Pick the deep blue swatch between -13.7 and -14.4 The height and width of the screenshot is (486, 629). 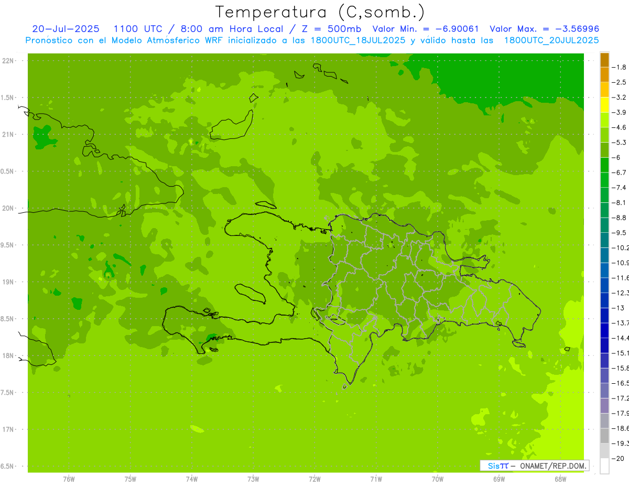pyautogui.click(x=604, y=330)
